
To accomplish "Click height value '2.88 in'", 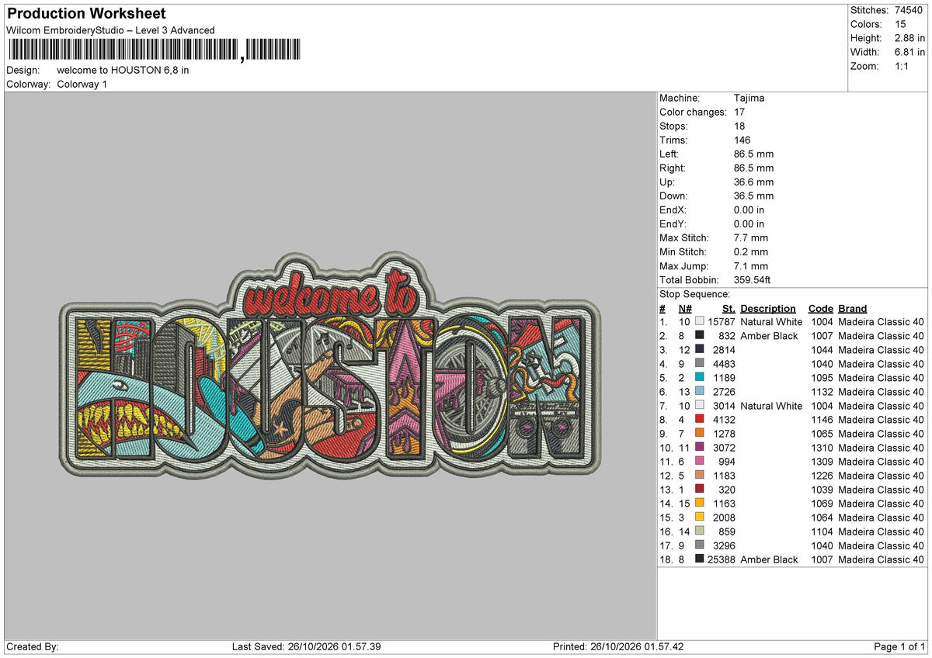I will click(x=909, y=38).
